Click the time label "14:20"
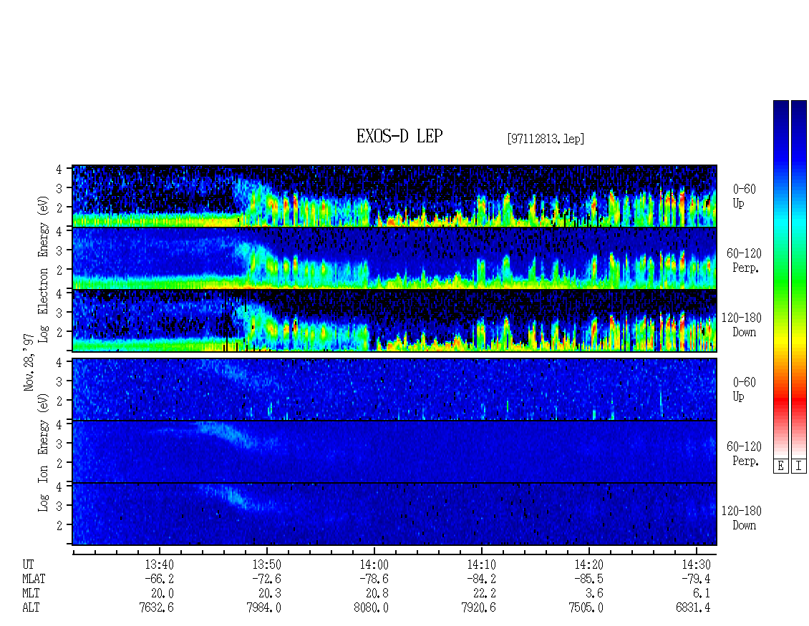The image size is (809, 626). pyautogui.click(x=588, y=564)
